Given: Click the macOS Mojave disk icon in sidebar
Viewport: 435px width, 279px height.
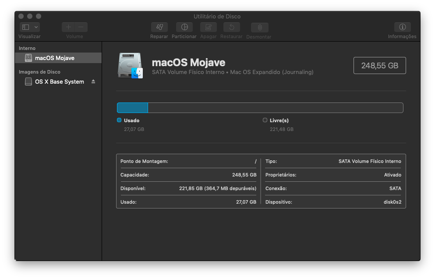Looking at the screenshot, I should click(x=28, y=58).
